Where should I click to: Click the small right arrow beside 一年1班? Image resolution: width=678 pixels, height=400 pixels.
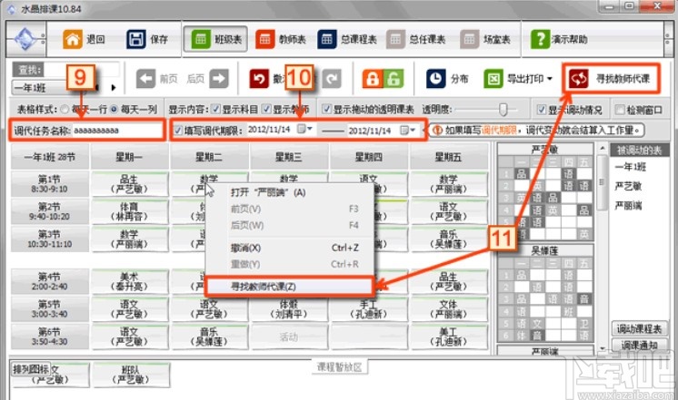[x=114, y=88]
